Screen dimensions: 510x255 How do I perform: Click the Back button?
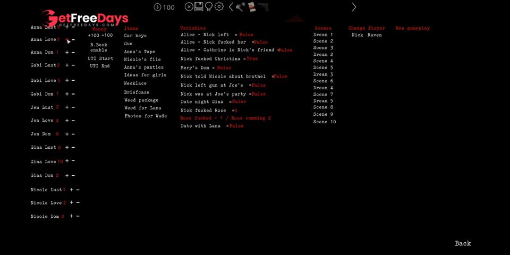(x=463, y=243)
